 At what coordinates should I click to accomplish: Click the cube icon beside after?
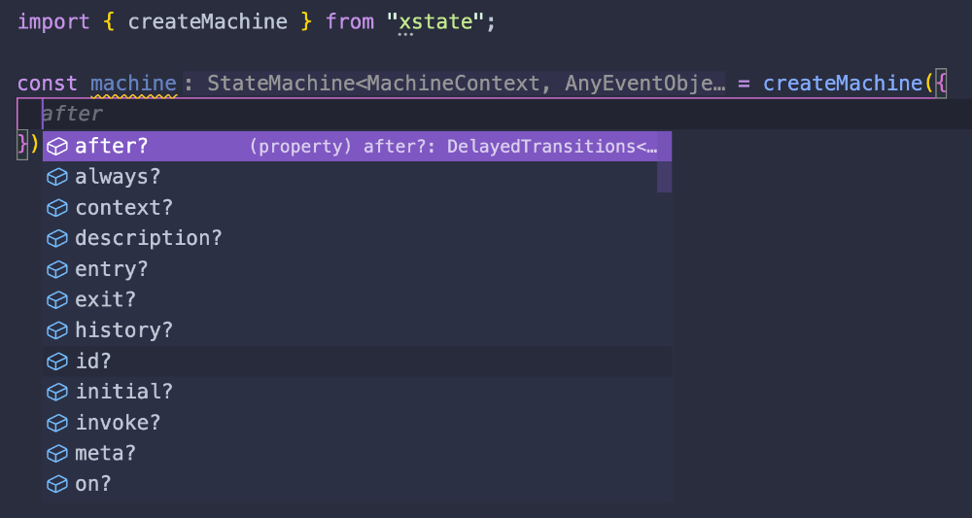58,147
